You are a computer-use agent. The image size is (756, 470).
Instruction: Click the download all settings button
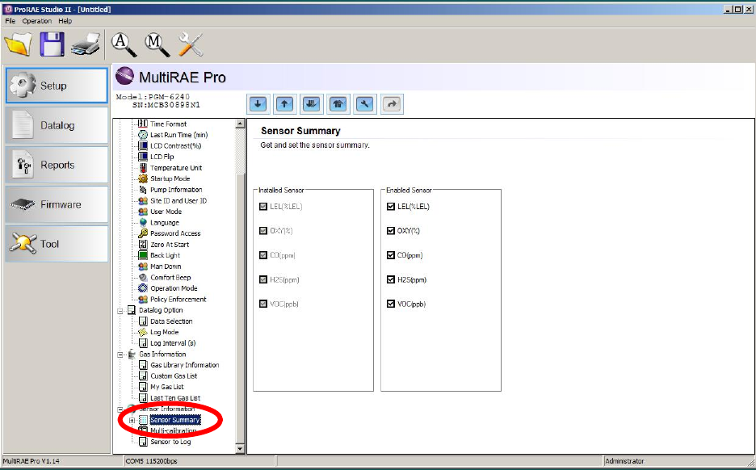pos(312,104)
